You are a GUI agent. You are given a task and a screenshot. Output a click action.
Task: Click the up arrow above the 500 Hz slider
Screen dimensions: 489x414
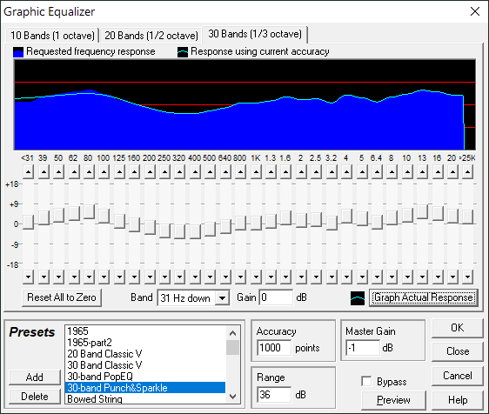211,171
